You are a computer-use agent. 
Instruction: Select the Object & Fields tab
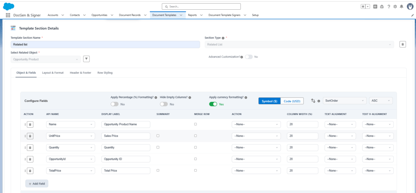(26, 73)
